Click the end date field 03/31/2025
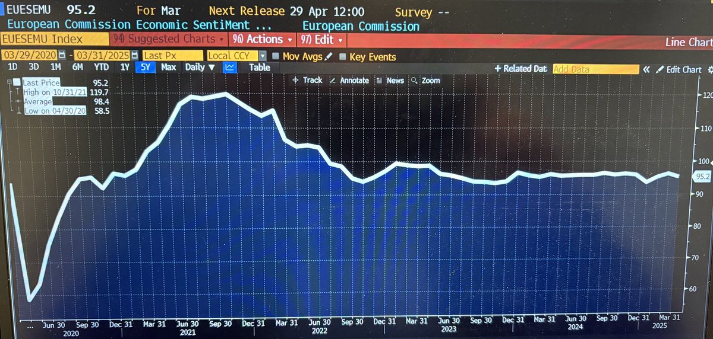The width and height of the screenshot is (713, 339). click(x=102, y=55)
